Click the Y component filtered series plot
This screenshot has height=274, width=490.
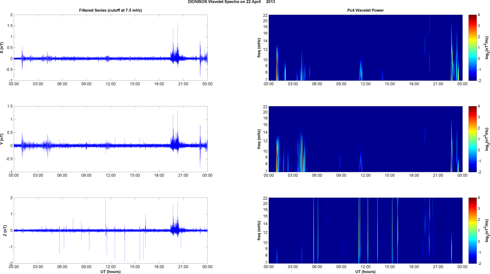coord(111,139)
